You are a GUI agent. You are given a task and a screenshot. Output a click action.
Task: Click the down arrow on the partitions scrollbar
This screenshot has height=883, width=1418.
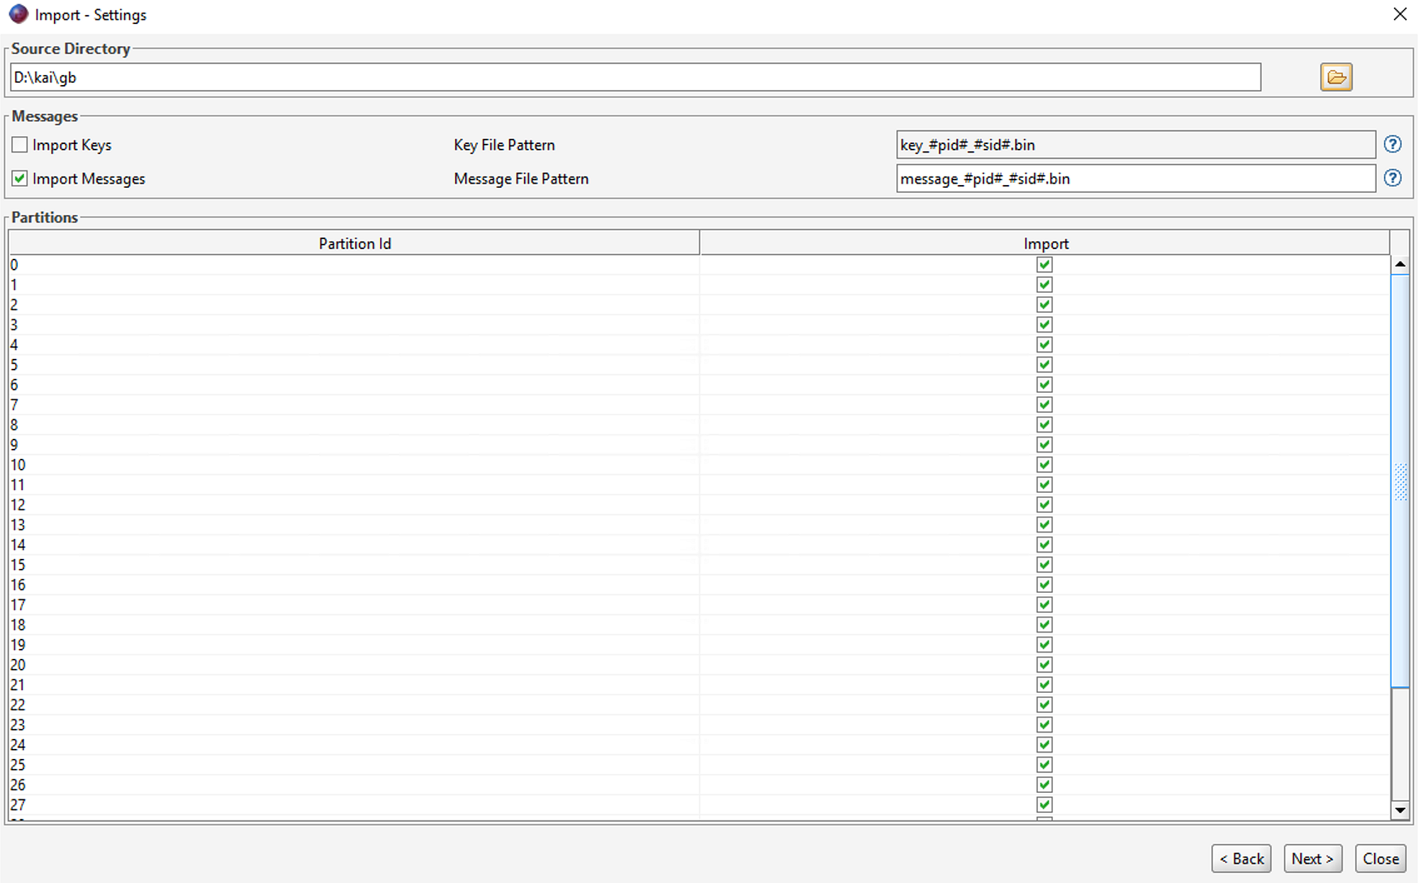pyautogui.click(x=1400, y=809)
